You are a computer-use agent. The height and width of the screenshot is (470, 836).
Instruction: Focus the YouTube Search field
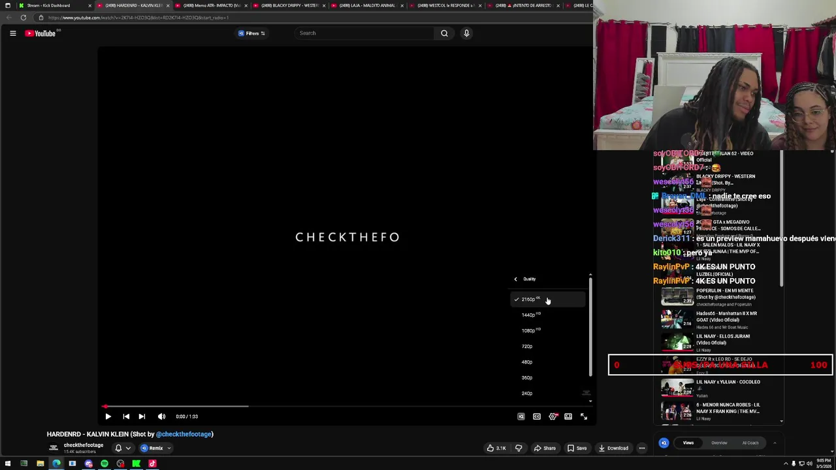364,33
